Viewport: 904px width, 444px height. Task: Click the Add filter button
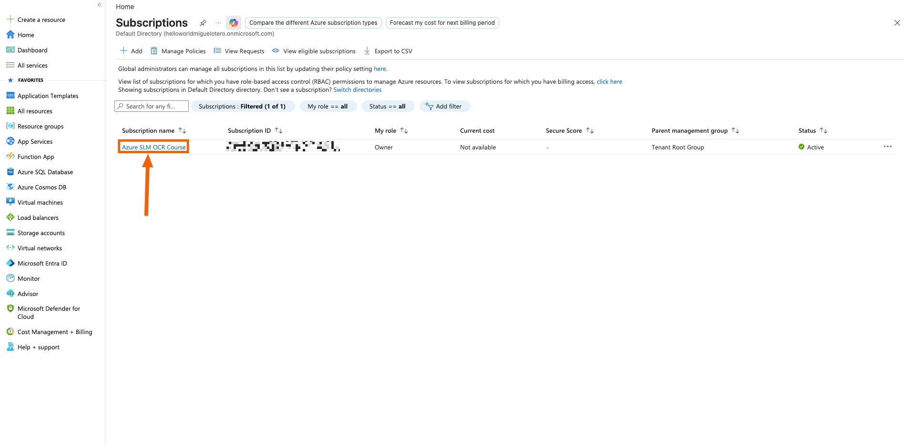445,106
